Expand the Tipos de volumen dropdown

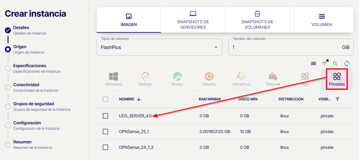[216, 47]
